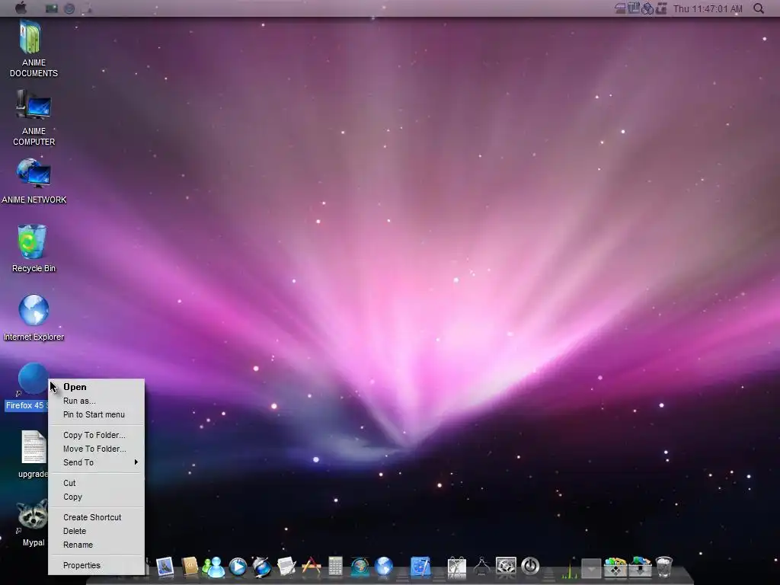Open the plain blue globe dock icon
The image size is (780, 585).
384,567
